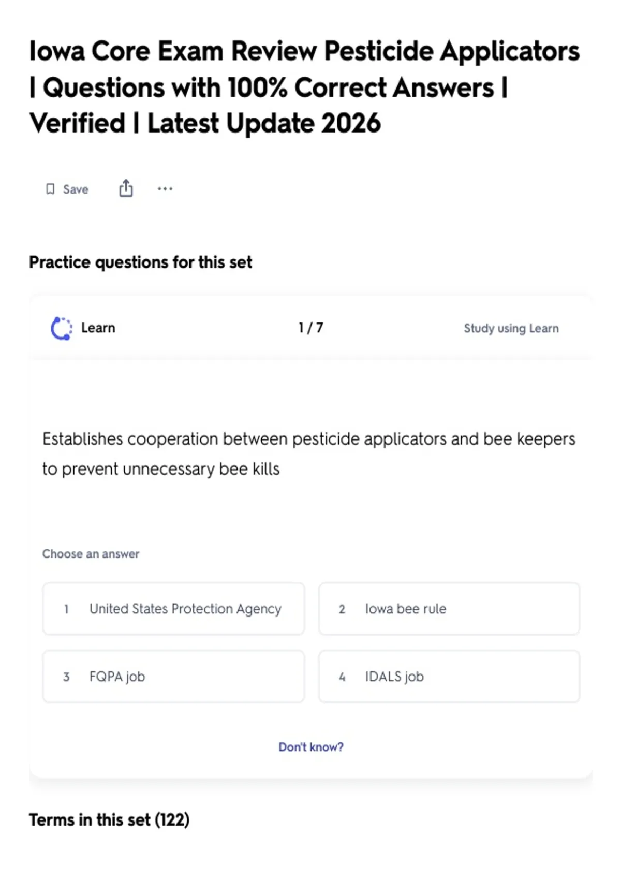Click the Save bookmark icon
Screen dimensions: 621x880
50,189
